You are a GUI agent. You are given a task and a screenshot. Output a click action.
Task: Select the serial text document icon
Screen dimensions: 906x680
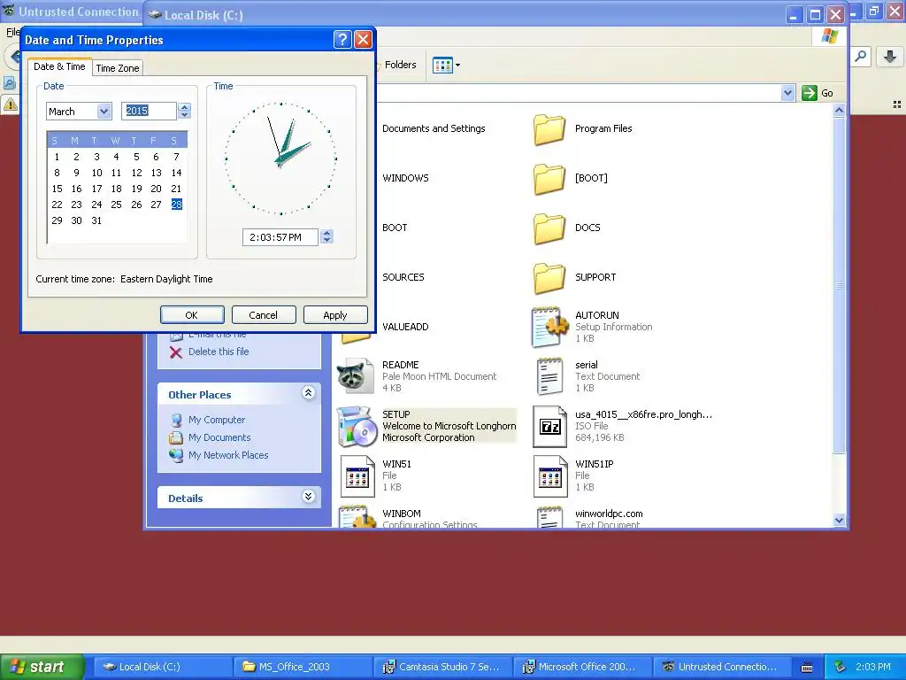[x=549, y=376]
